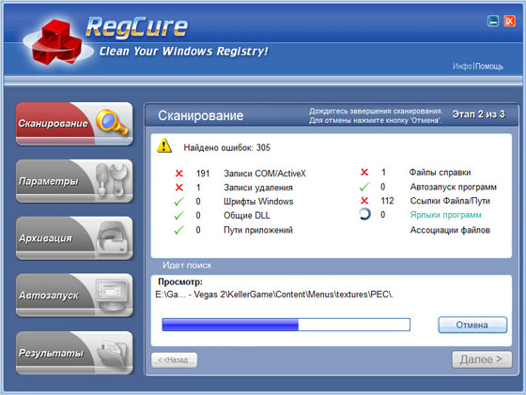Click the count 191 for COM/ActiveX
This screenshot has height=395, width=526.
203,174
